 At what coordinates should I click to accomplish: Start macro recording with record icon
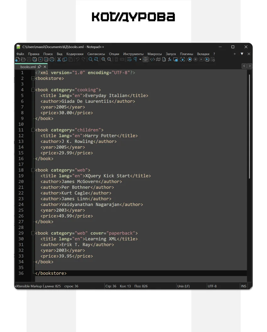[190, 60]
